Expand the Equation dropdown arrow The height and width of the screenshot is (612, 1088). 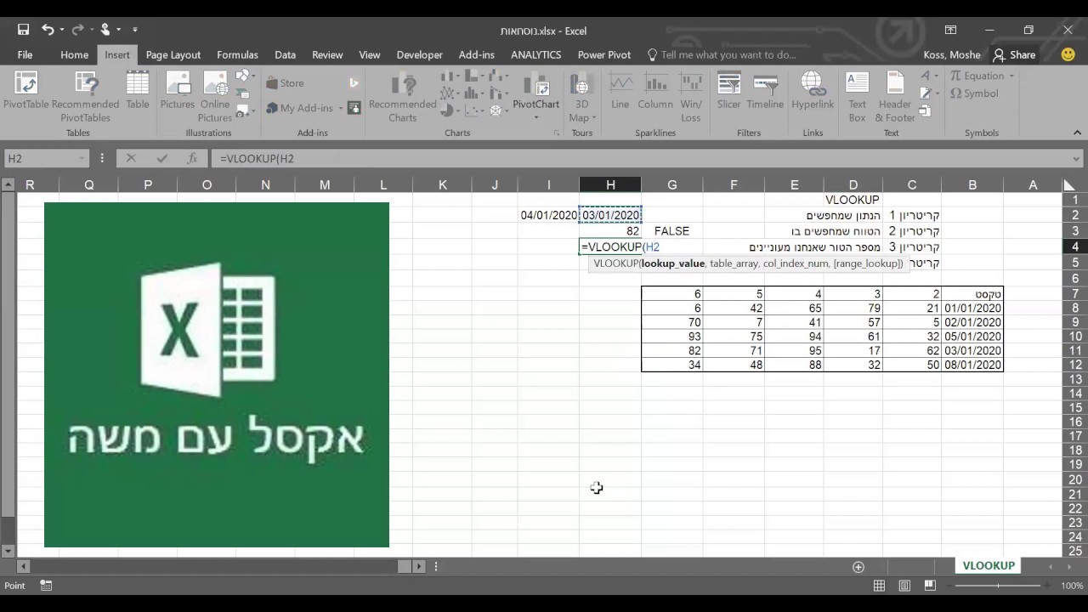tap(1011, 76)
